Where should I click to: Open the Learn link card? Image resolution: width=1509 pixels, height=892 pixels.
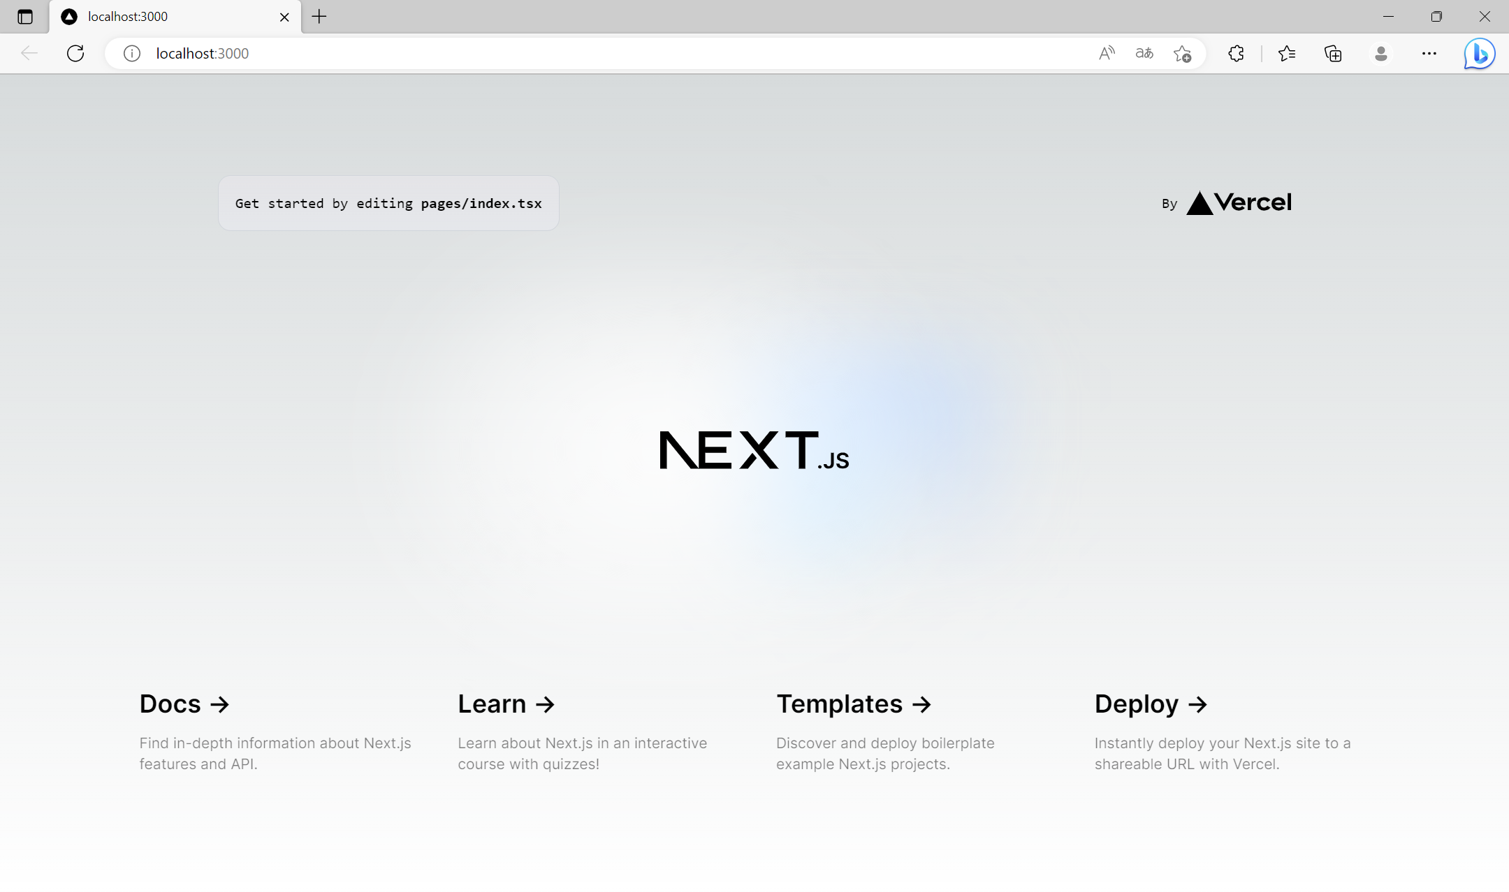point(595,731)
